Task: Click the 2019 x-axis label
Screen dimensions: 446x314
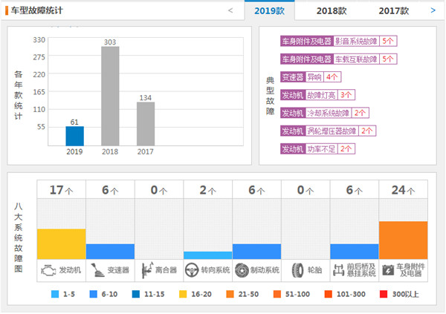Action: (74, 151)
